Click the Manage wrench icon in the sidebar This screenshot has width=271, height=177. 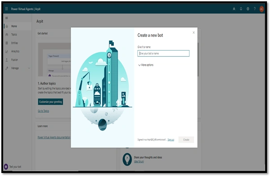[x=7, y=68]
